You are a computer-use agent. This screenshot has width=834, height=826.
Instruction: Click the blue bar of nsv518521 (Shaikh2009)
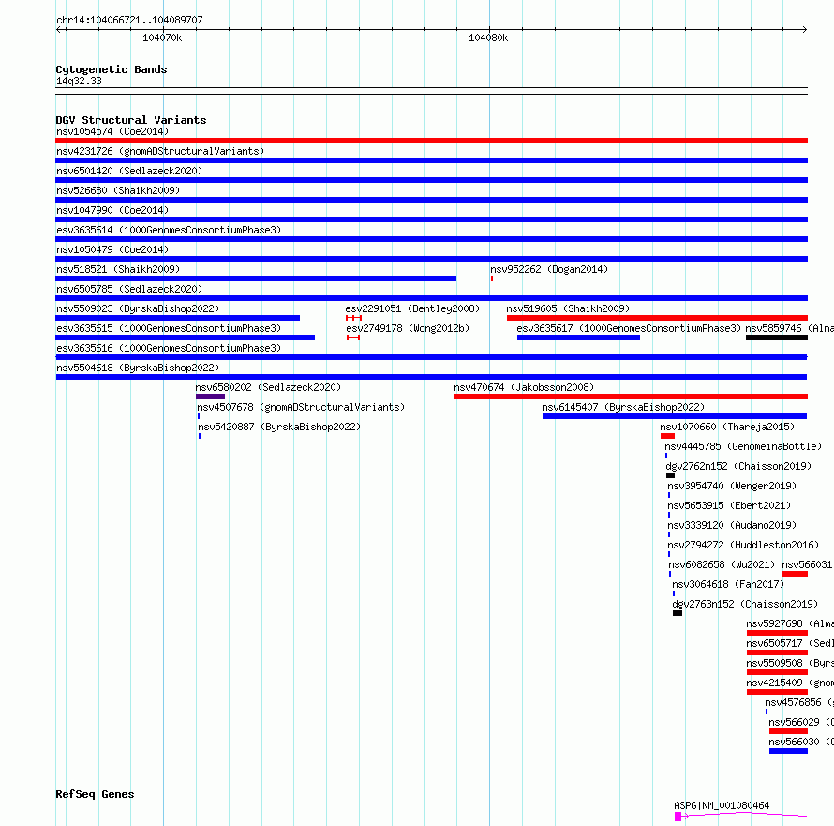point(256,278)
